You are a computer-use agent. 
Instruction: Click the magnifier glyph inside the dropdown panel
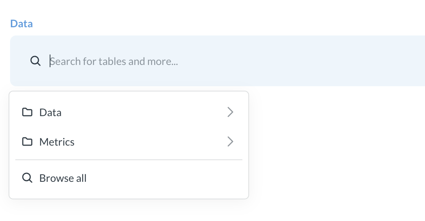(x=27, y=178)
